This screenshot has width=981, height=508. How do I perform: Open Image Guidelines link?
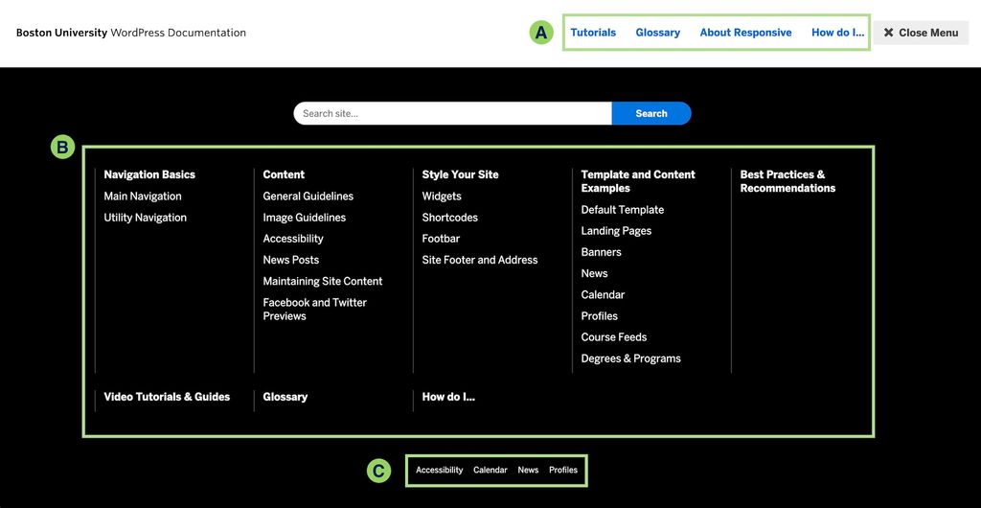pos(305,217)
